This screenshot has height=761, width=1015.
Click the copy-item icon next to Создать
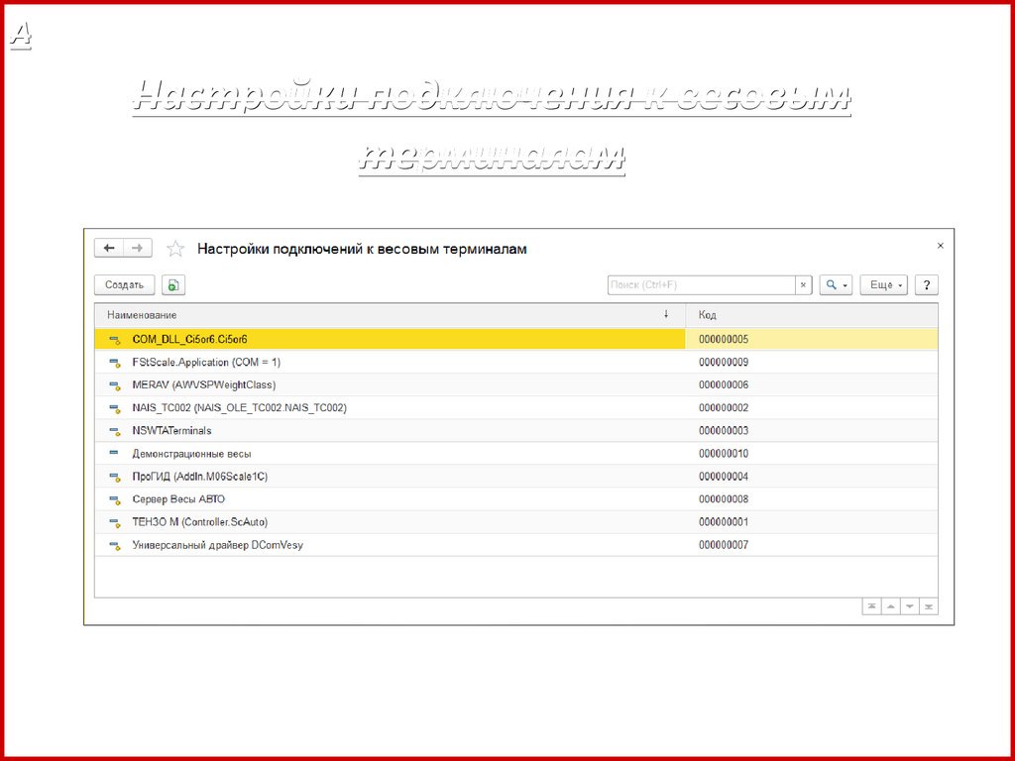(x=173, y=285)
